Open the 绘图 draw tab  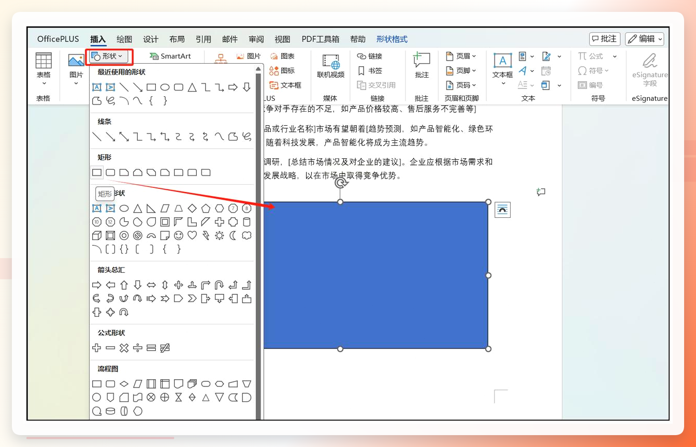pos(124,39)
